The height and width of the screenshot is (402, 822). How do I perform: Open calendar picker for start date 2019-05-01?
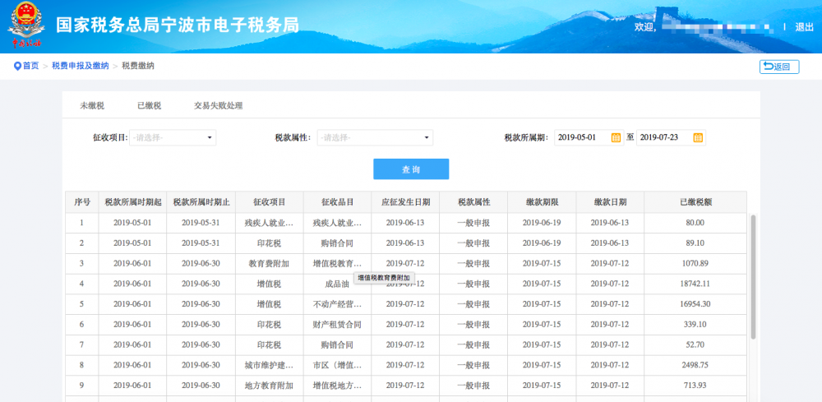coord(616,137)
